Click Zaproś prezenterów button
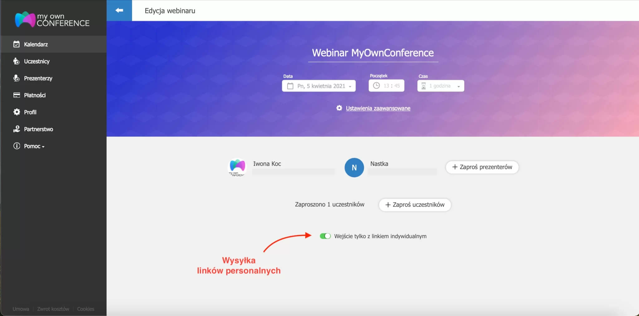Viewport: 639px width, 316px height. point(482,167)
